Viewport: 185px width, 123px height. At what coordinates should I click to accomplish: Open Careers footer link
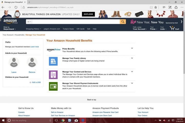tap(21, 112)
